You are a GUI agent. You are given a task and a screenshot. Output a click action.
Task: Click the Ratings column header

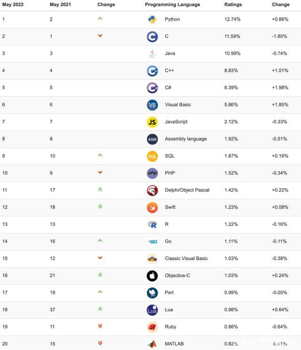tap(233, 5)
